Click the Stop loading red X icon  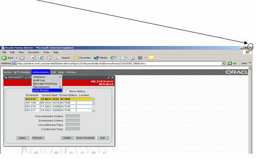(x=33, y=58)
